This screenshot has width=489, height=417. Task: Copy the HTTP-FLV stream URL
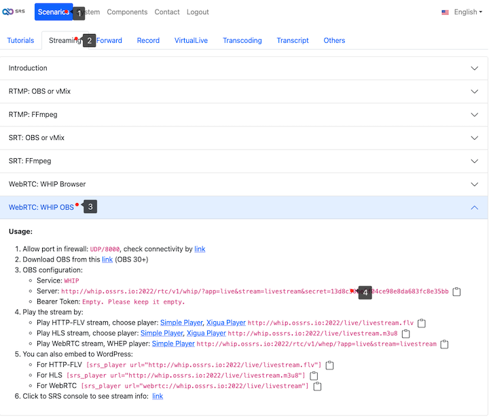[422, 323]
